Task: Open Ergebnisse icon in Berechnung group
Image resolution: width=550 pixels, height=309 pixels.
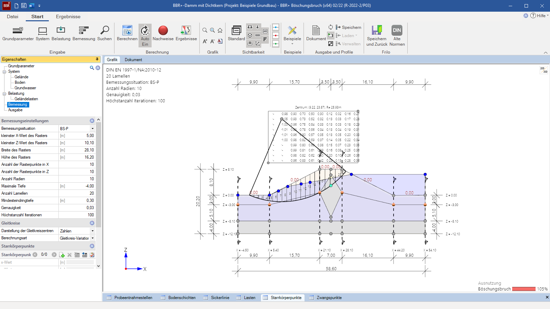Action: 186,34
